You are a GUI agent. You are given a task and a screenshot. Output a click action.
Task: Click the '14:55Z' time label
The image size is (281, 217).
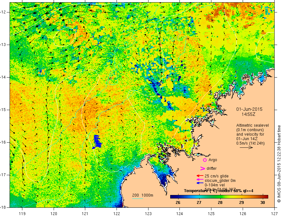click(x=248, y=114)
